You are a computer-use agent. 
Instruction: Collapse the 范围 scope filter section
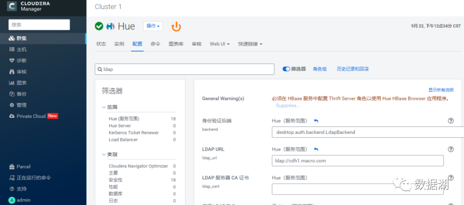pos(104,107)
